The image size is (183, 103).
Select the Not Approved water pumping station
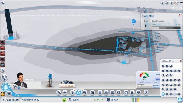pyautogui.click(x=67, y=84)
